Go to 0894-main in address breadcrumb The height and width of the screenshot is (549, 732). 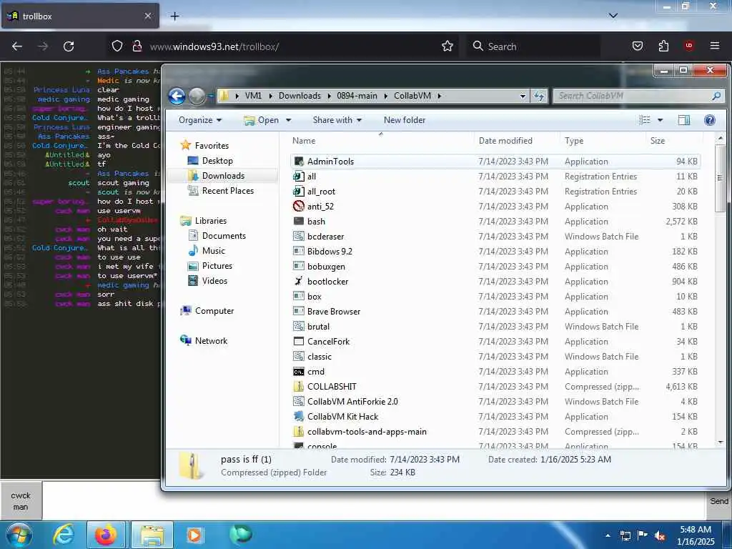click(357, 97)
